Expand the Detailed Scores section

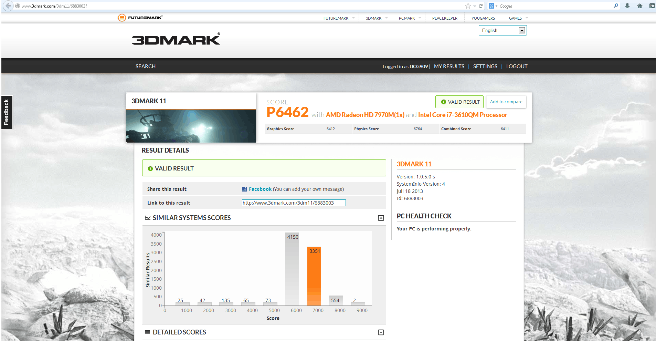[x=381, y=332]
